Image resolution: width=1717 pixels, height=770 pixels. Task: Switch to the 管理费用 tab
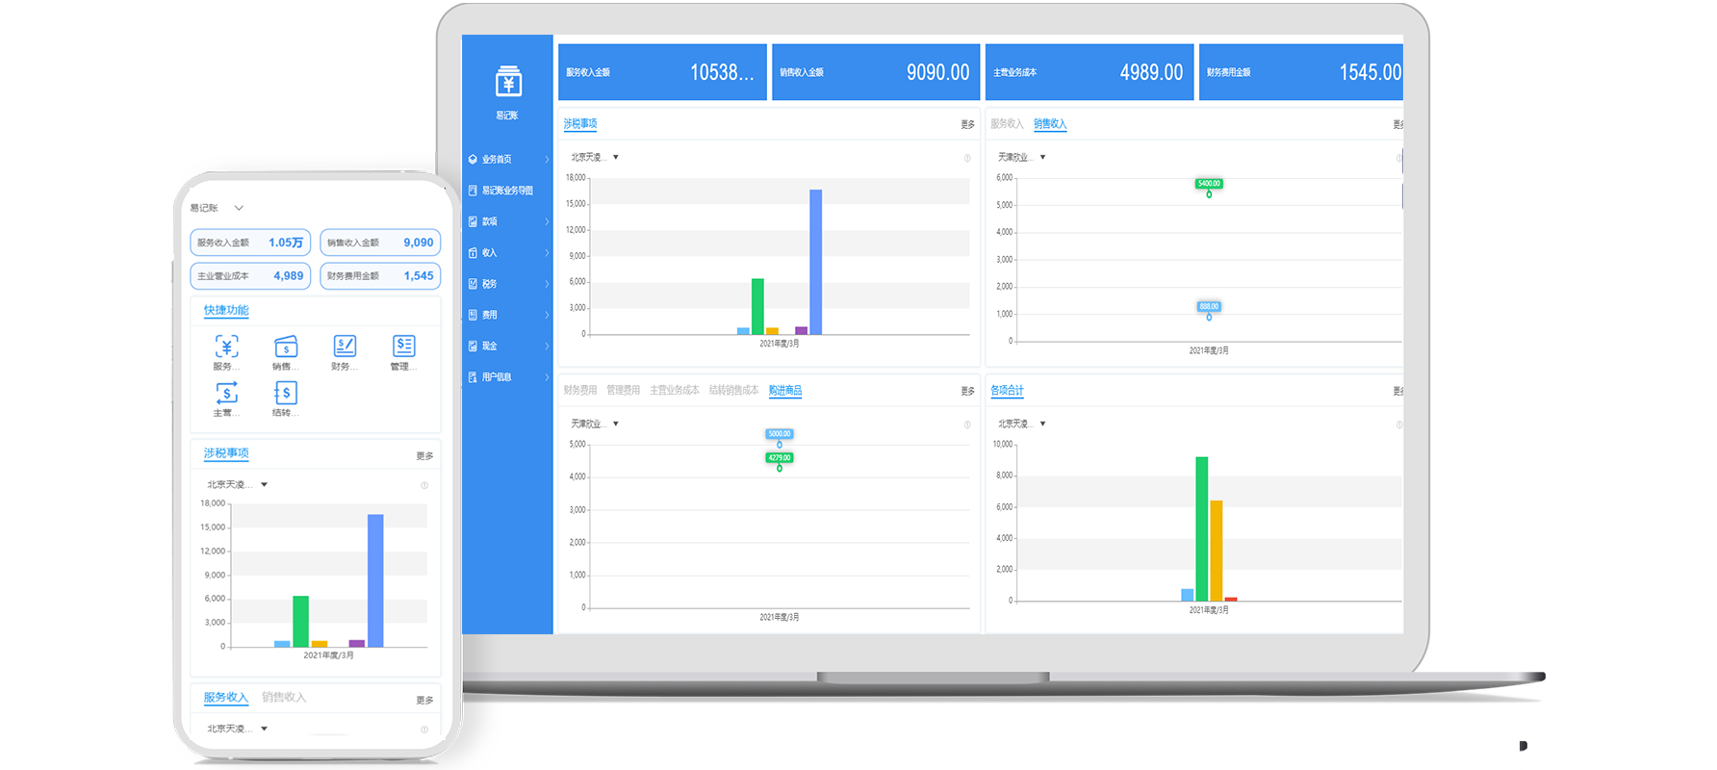pos(623,391)
